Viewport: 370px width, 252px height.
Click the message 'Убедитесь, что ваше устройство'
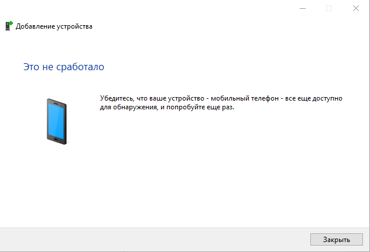click(x=152, y=98)
